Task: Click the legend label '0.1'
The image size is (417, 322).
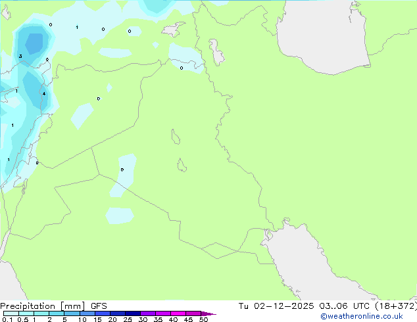Action: pyautogui.click(x=7, y=319)
